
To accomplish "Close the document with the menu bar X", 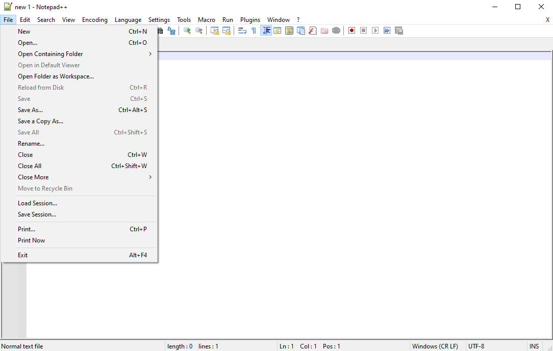I will [x=547, y=20].
